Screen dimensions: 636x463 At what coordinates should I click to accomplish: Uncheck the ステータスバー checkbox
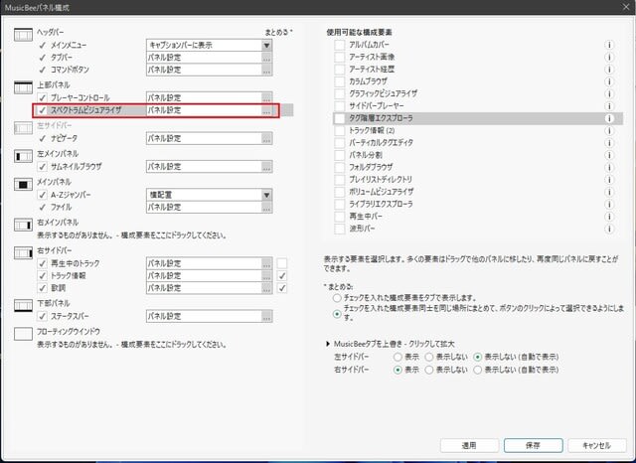click(x=42, y=316)
